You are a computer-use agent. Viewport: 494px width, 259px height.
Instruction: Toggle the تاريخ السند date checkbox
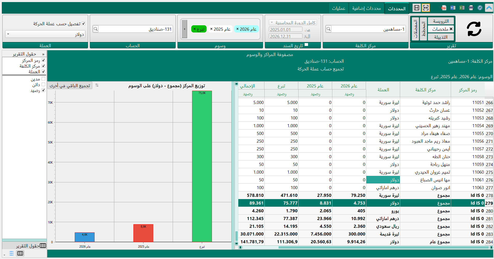pyautogui.click(x=306, y=45)
